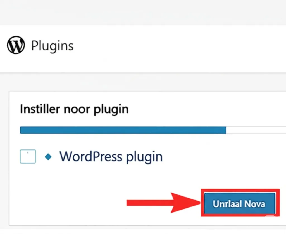Click the Plugins page title
This screenshot has height=234, width=286.
(x=52, y=45)
